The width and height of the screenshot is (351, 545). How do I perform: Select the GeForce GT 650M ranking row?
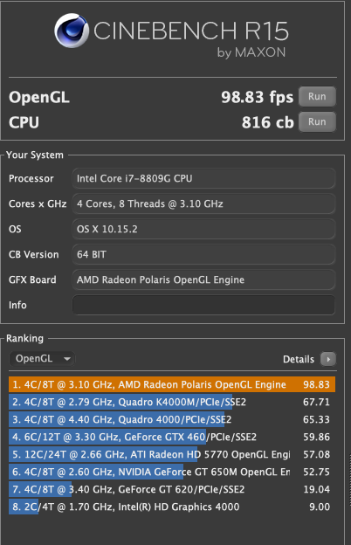(x=172, y=472)
